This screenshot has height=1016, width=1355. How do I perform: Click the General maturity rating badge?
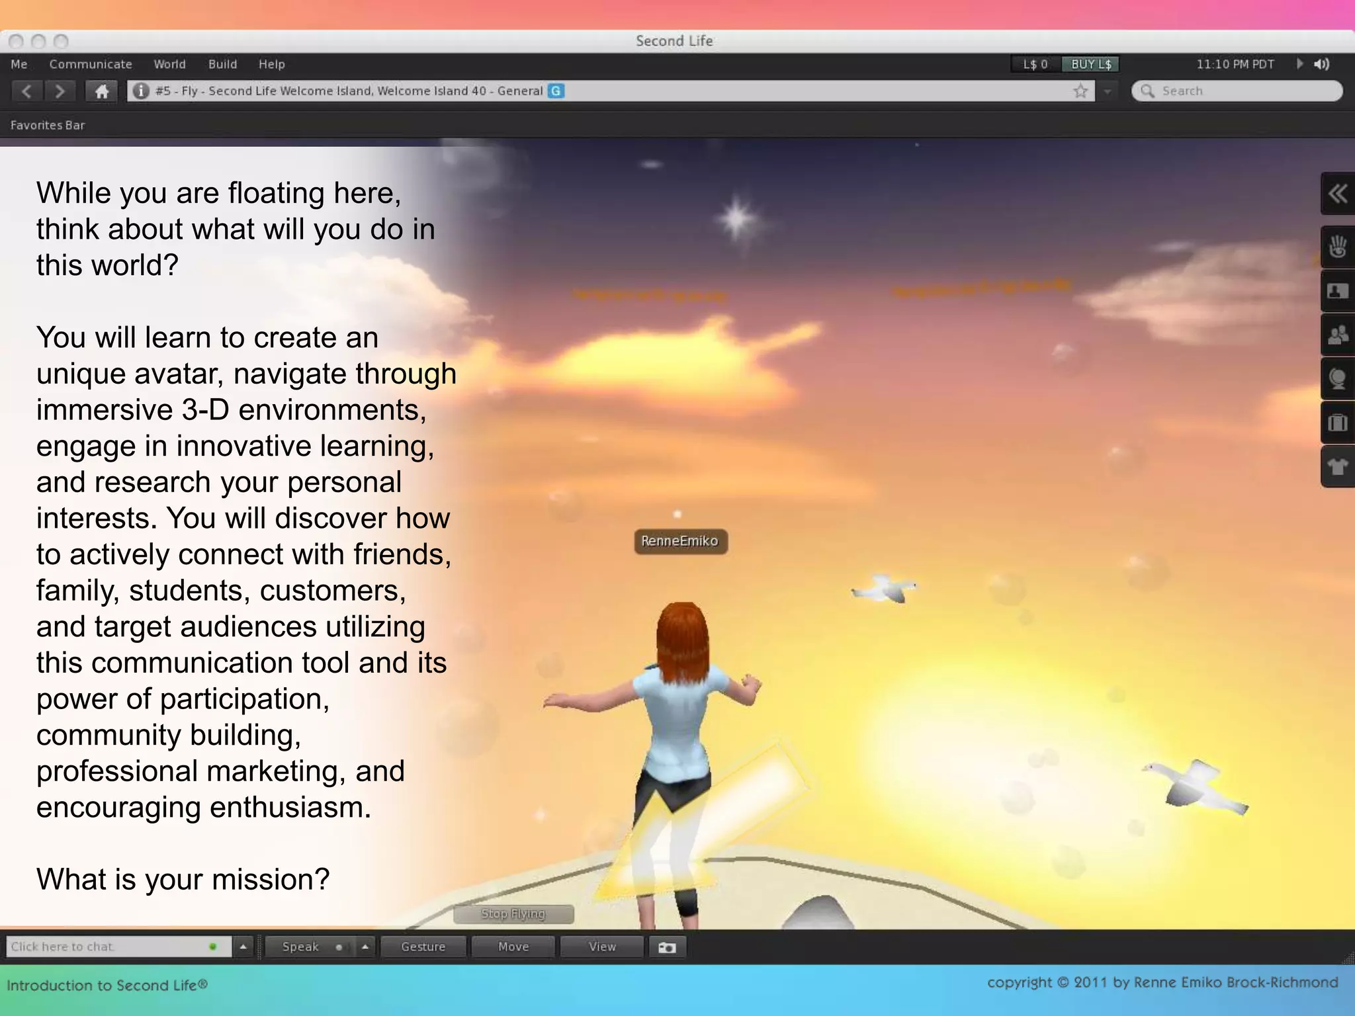[x=556, y=91]
